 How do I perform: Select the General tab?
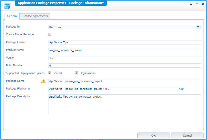click(x=12, y=16)
